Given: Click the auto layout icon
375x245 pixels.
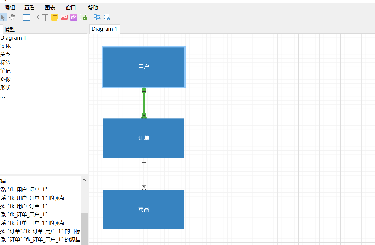Looking at the screenshot, I should (x=97, y=17).
